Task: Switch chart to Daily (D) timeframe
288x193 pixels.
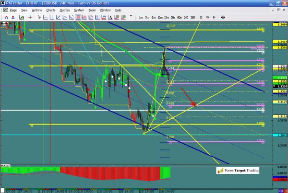Action: (201, 17)
